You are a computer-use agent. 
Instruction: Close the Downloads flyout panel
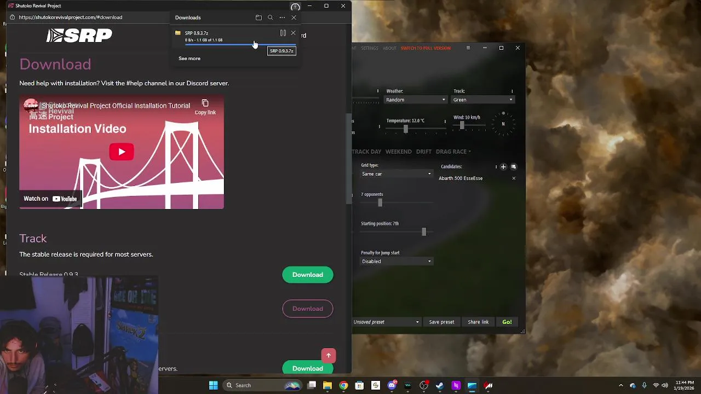click(x=294, y=18)
